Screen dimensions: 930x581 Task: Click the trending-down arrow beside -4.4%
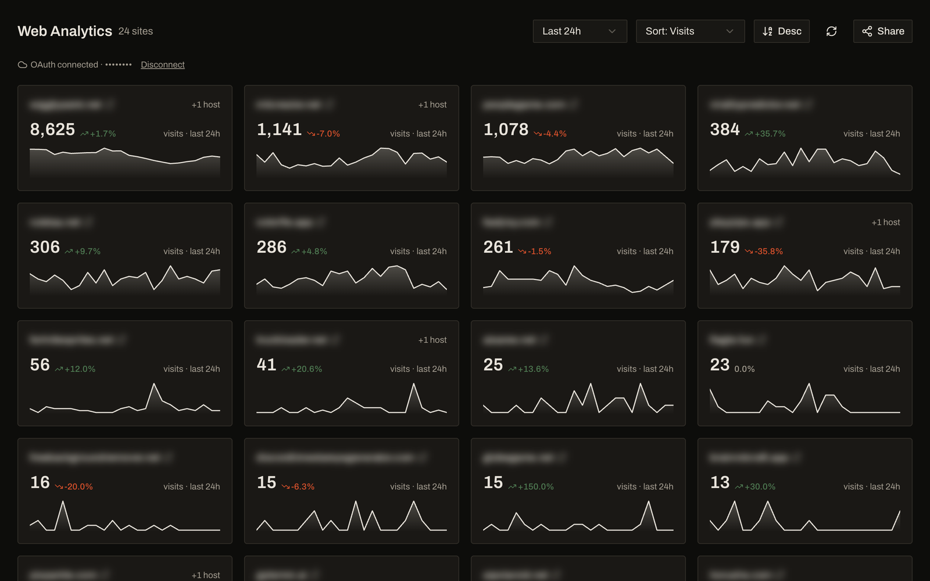[538, 134]
